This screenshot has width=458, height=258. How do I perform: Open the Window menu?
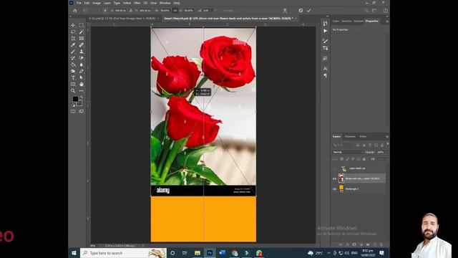[x=165, y=3]
